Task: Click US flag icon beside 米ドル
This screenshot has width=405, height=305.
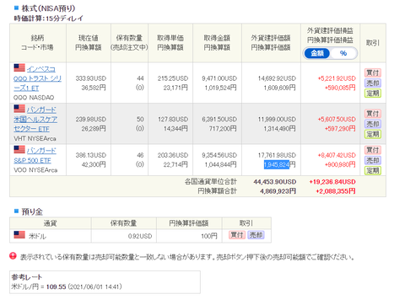Action: (19, 234)
